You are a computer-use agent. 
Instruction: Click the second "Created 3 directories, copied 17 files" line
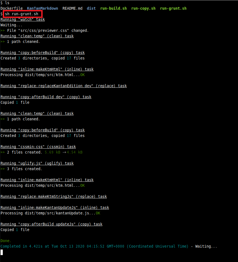pos(43,136)
